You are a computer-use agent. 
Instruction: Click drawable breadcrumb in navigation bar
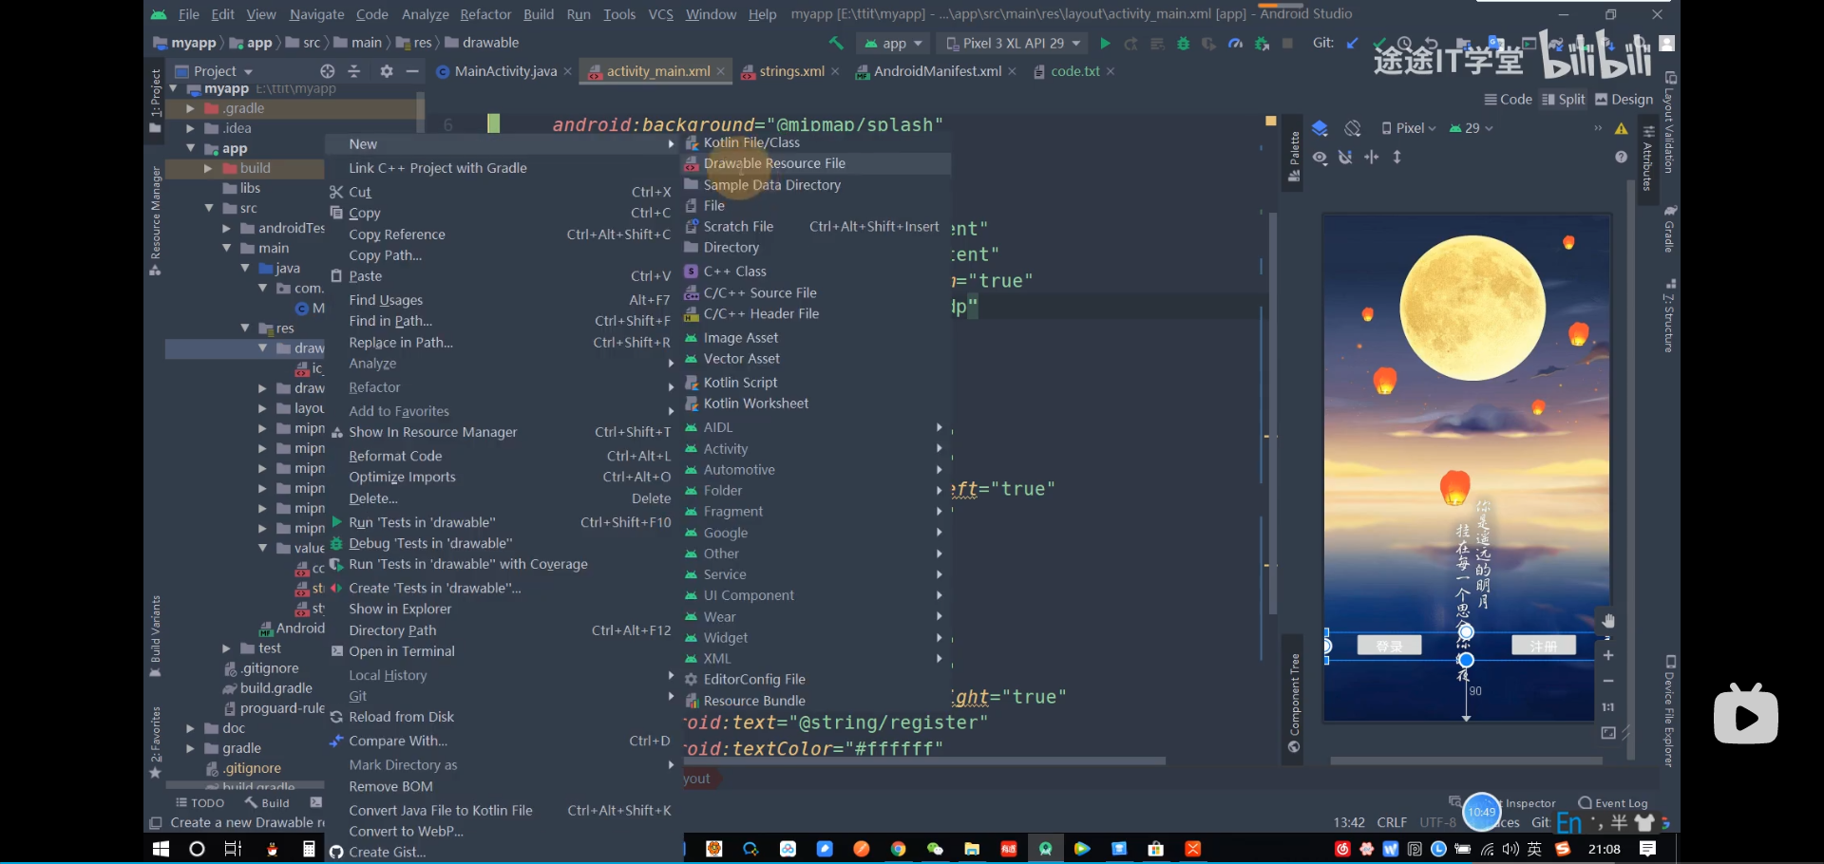pyautogui.click(x=482, y=43)
